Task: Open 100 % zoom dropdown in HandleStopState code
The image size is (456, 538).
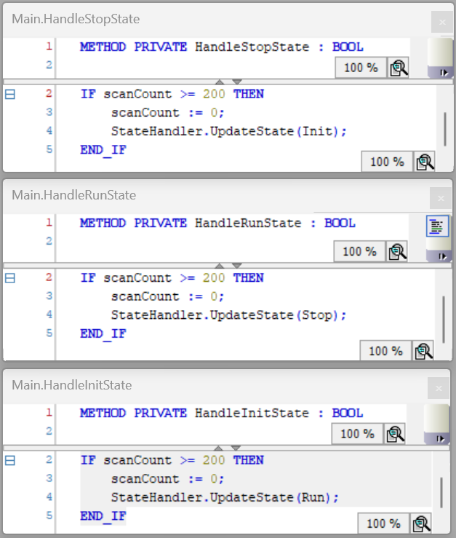Action: click(x=387, y=162)
